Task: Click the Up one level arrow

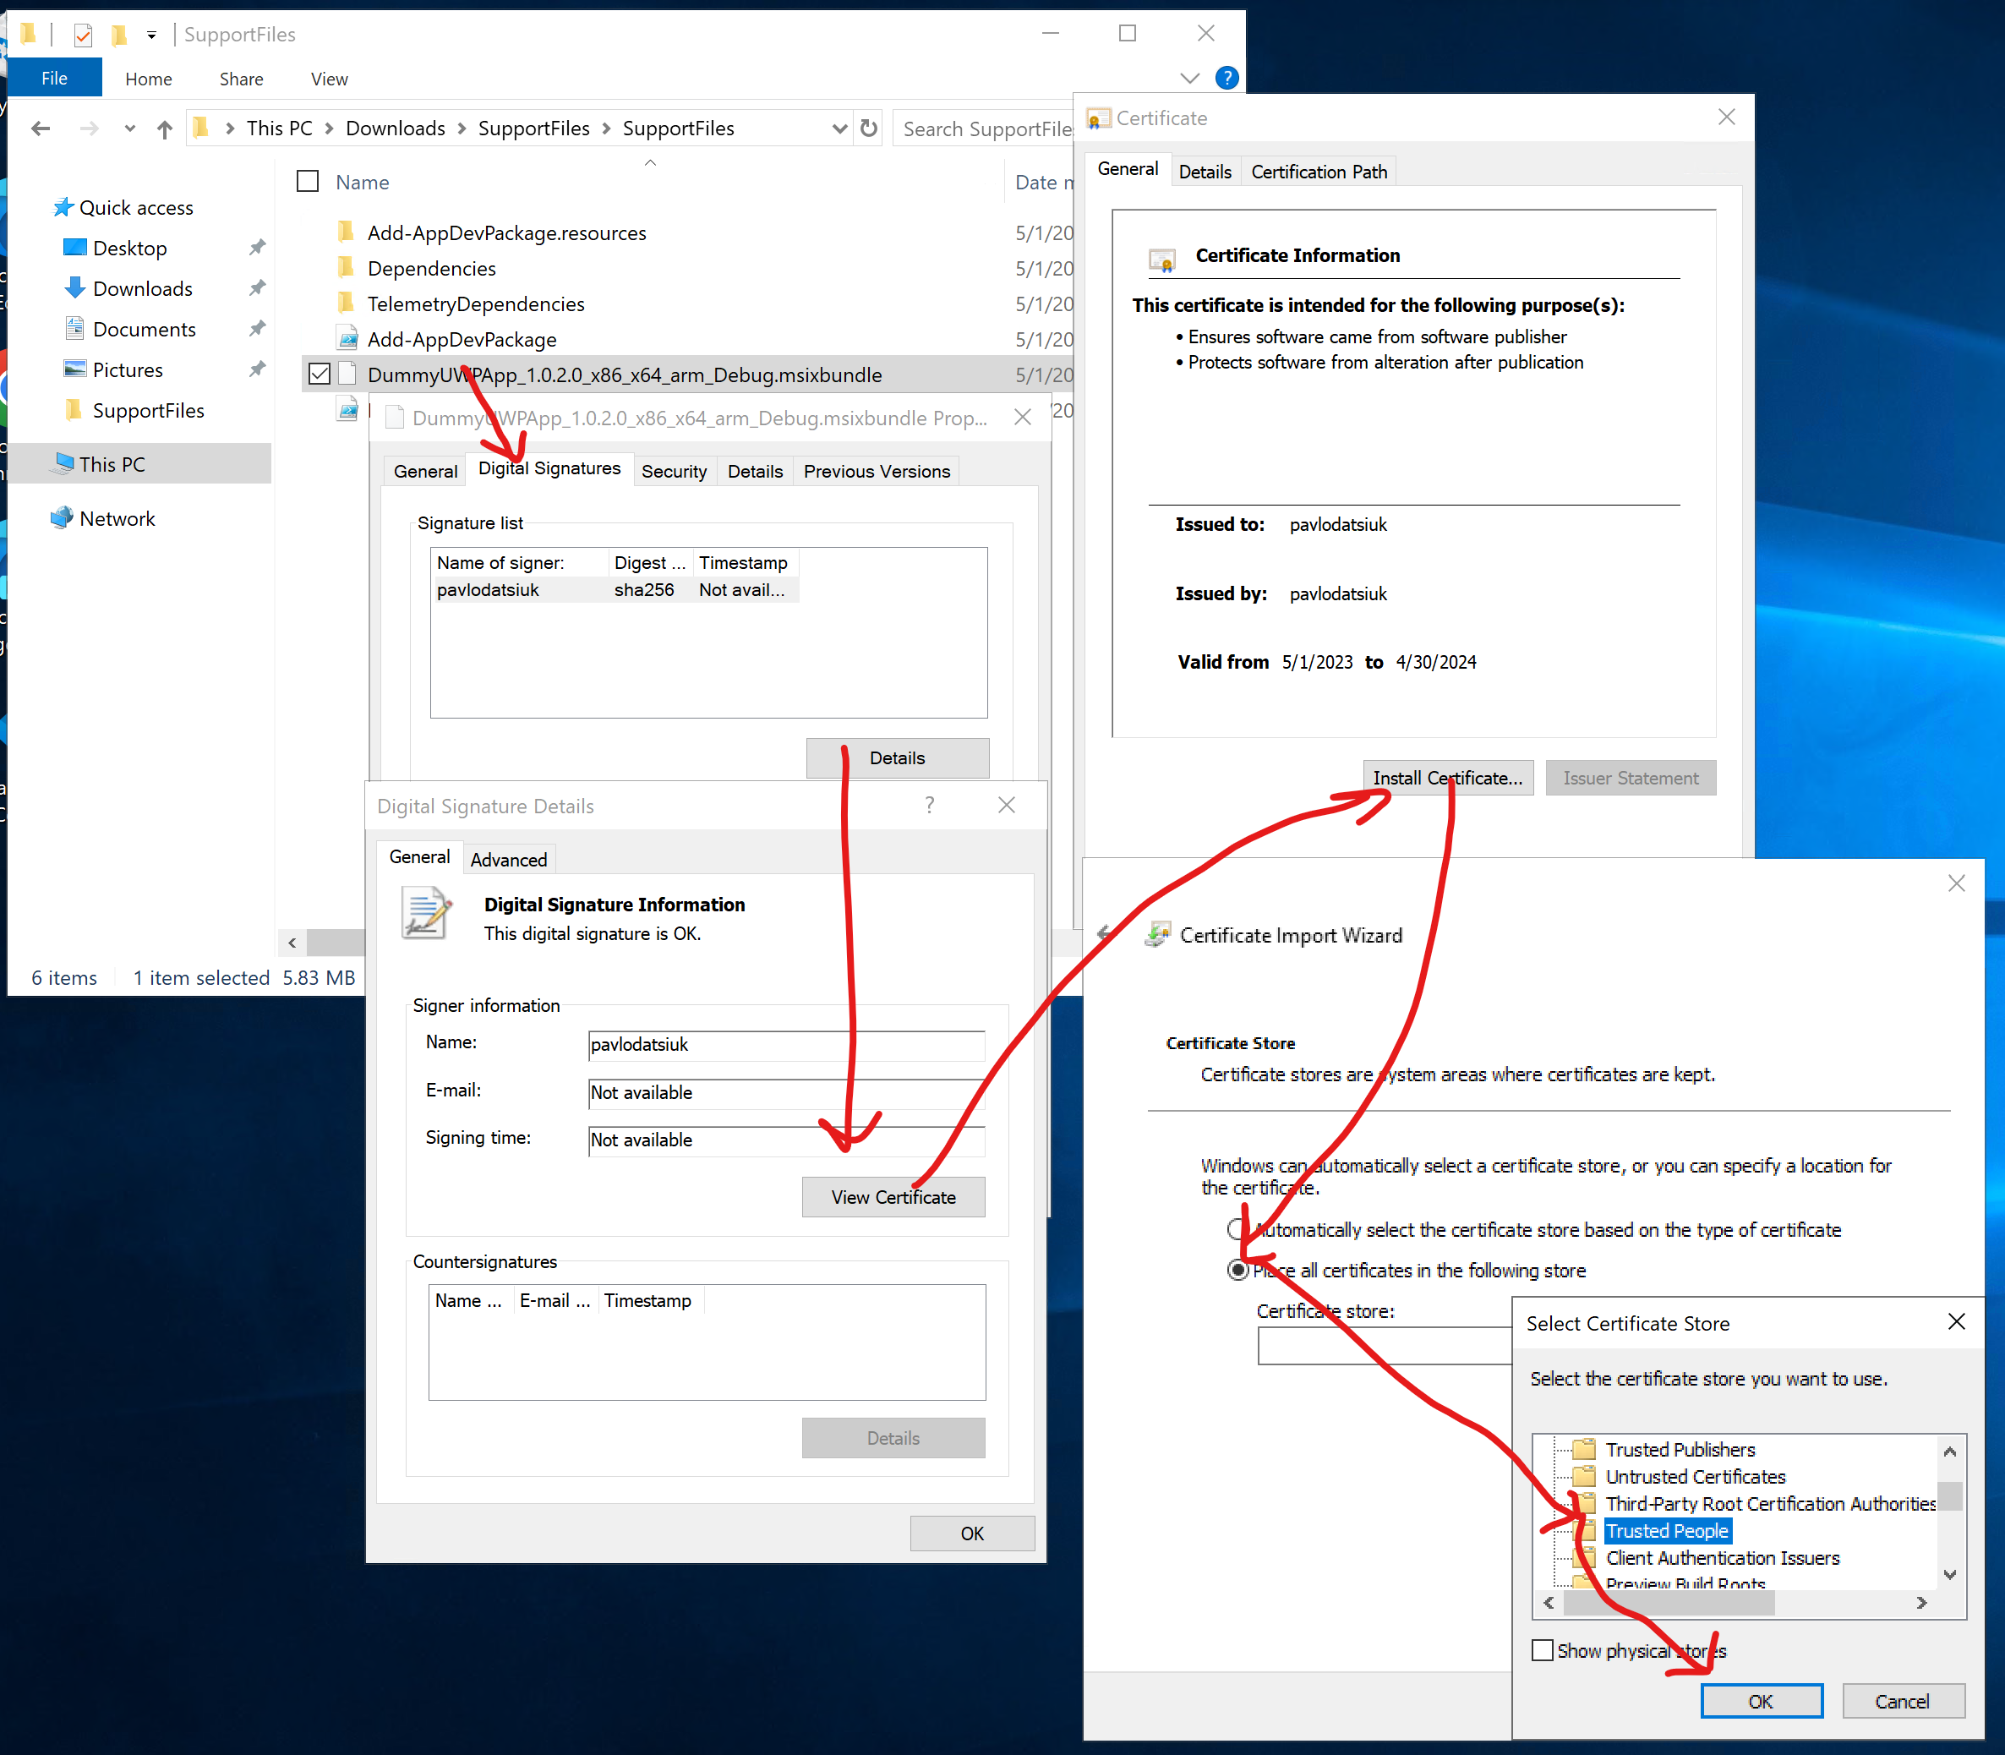Action: pyautogui.click(x=165, y=129)
